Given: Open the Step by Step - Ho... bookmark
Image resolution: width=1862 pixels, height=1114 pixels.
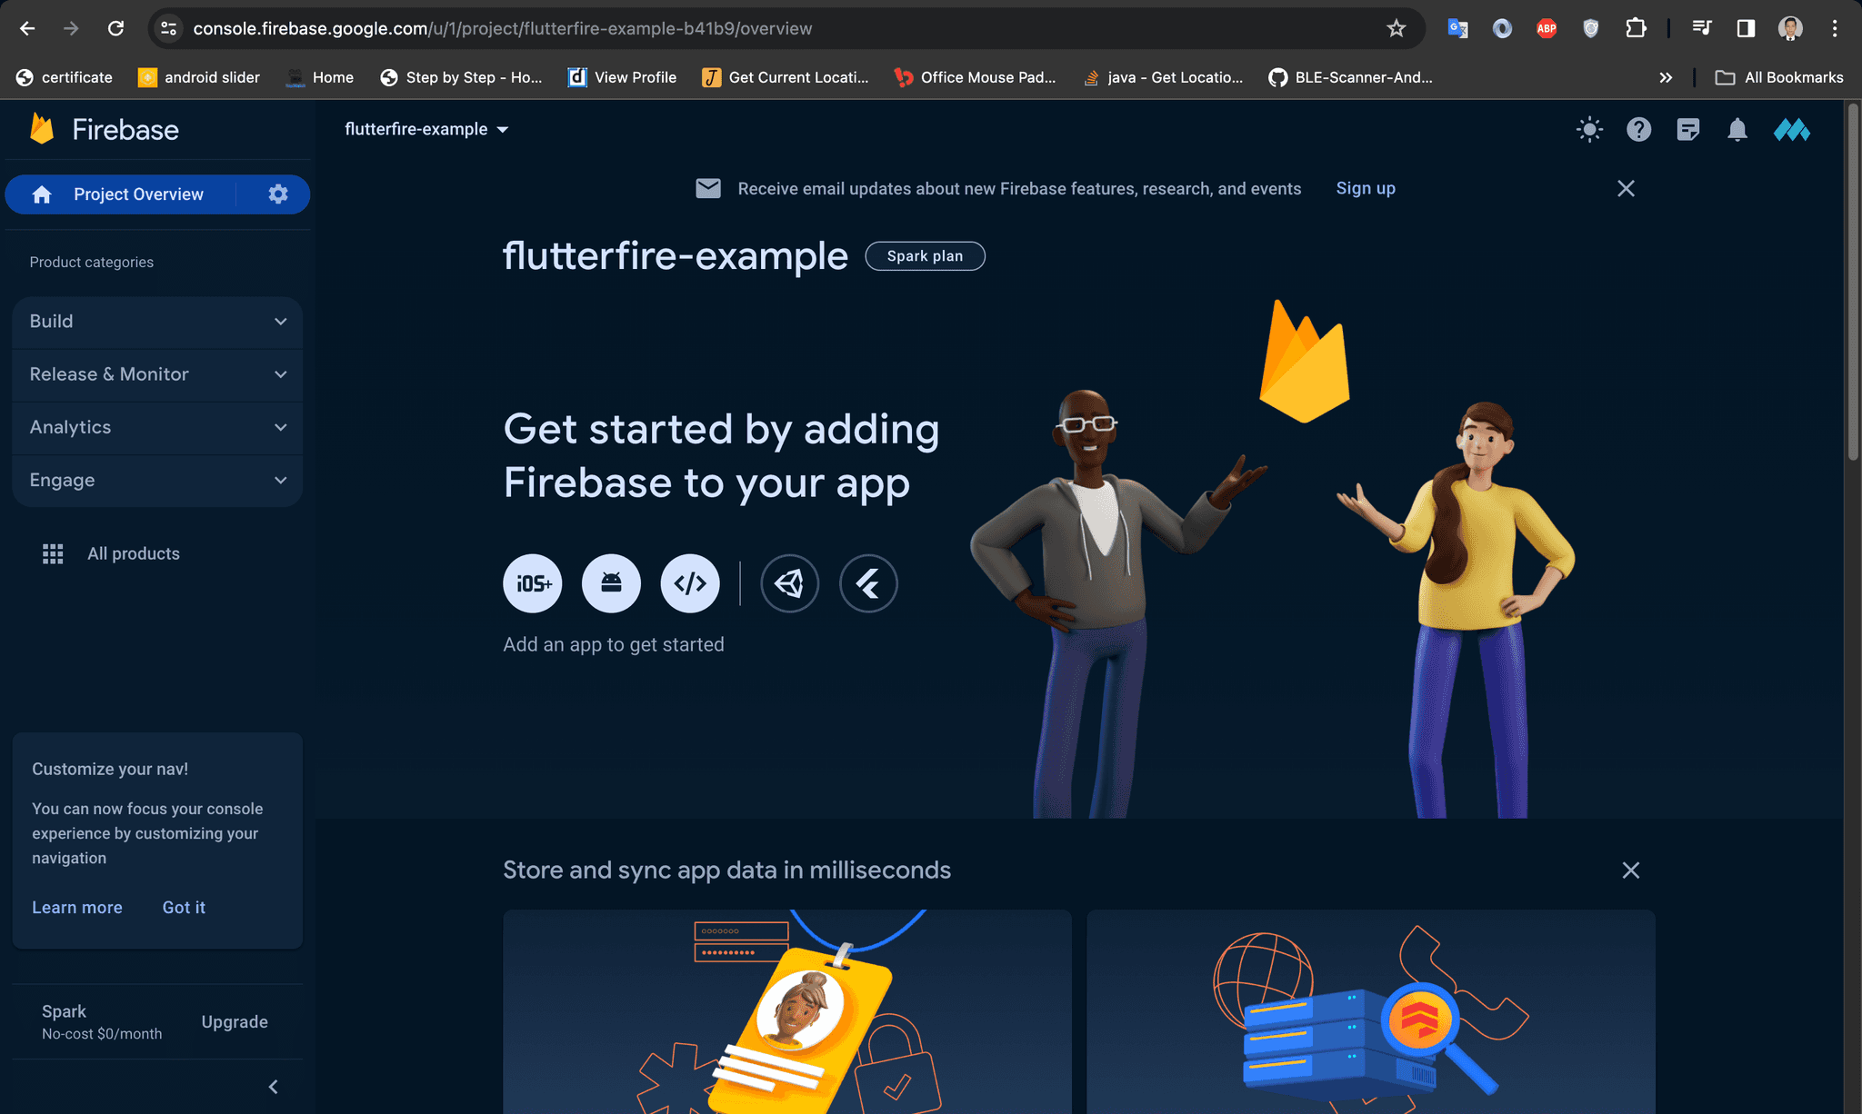Looking at the screenshot, I should 461,78.
